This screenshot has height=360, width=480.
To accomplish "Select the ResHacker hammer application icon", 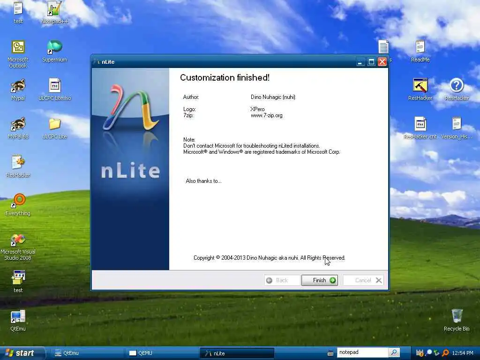I will 420,90.
